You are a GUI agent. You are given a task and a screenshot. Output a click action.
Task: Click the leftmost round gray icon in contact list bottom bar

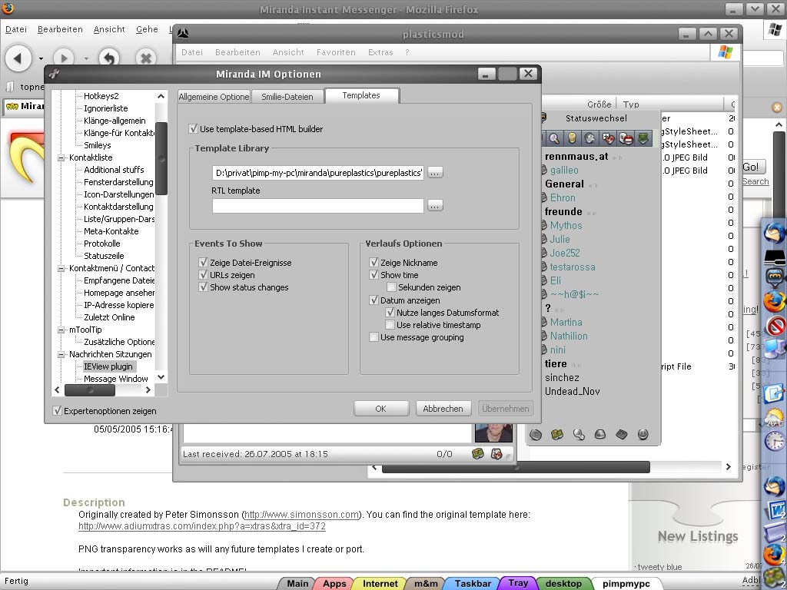tap(536, 435)
